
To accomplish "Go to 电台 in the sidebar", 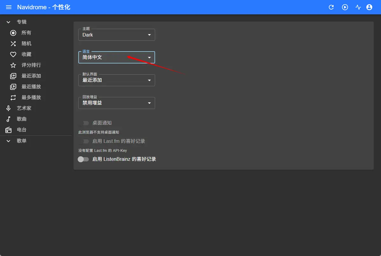I will point(22,130).
